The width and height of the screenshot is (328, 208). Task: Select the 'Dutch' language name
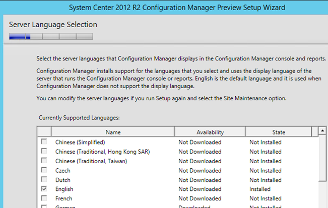click(x=63, y=180)
